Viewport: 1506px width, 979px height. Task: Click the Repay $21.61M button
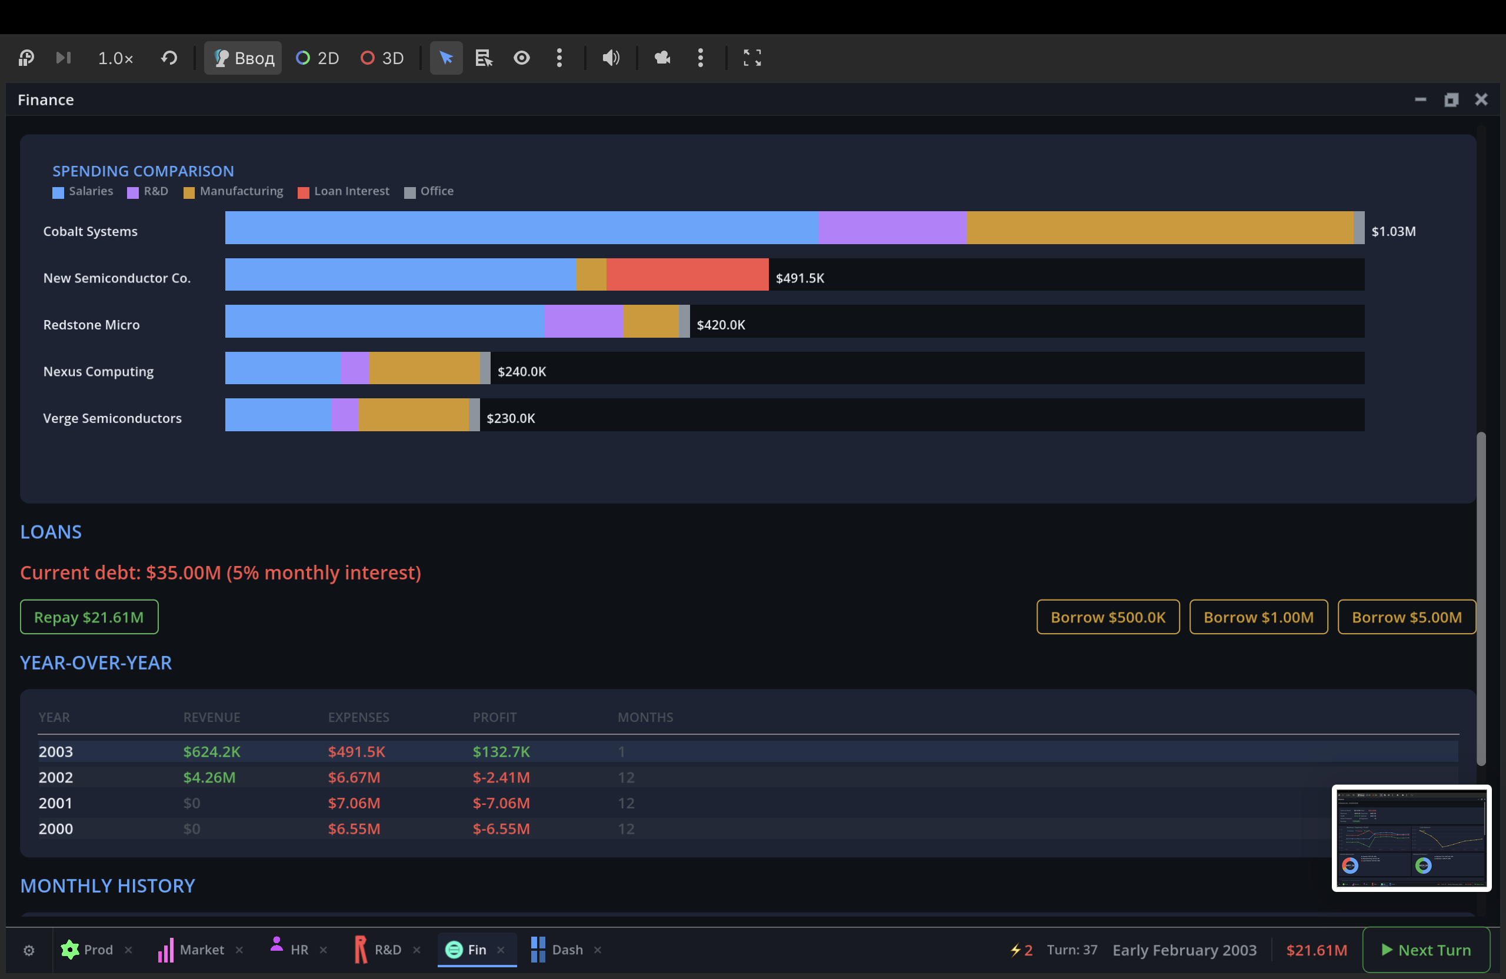[x=89, y=617]
